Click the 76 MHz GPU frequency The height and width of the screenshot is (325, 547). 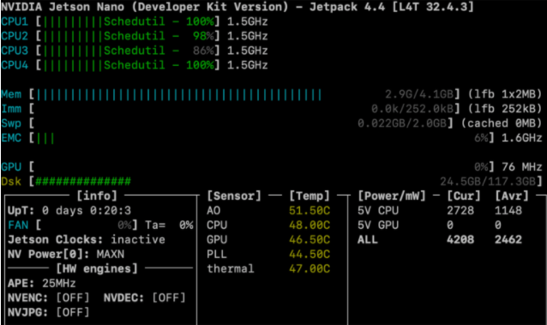click(x=521, y=167)
